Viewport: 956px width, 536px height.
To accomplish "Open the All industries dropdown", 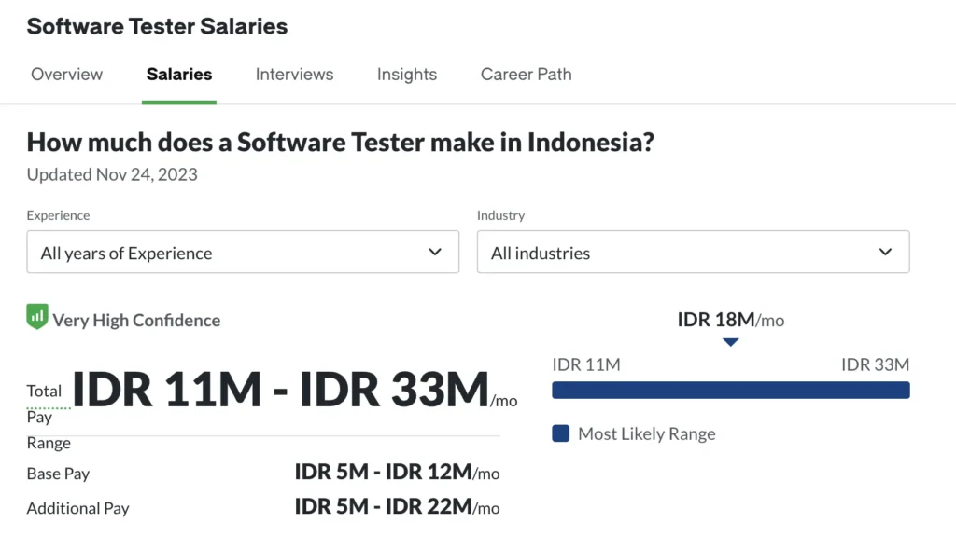I will (694, 252).
